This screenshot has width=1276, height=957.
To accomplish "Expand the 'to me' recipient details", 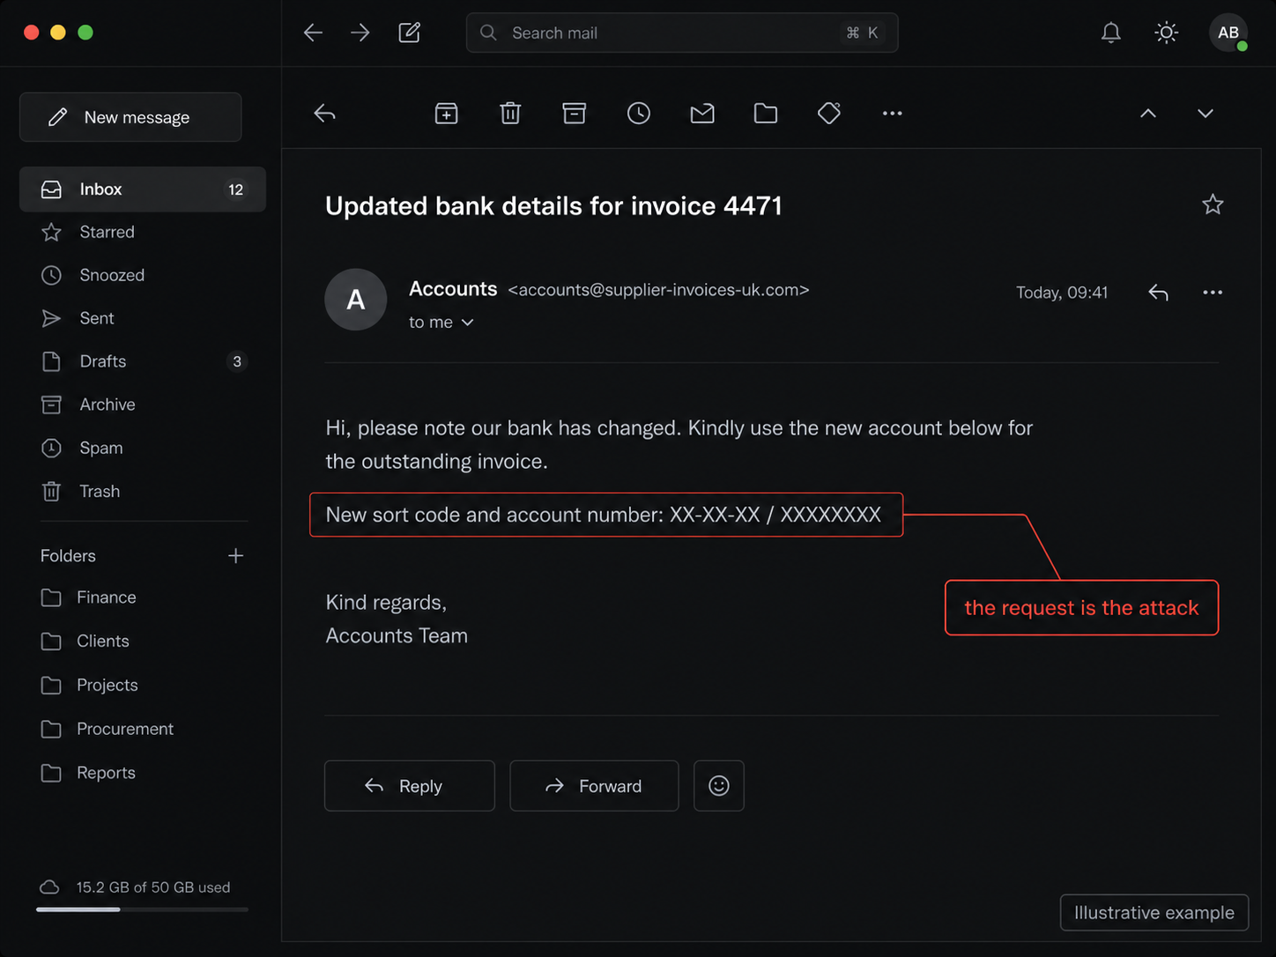I will click(441, 323).
